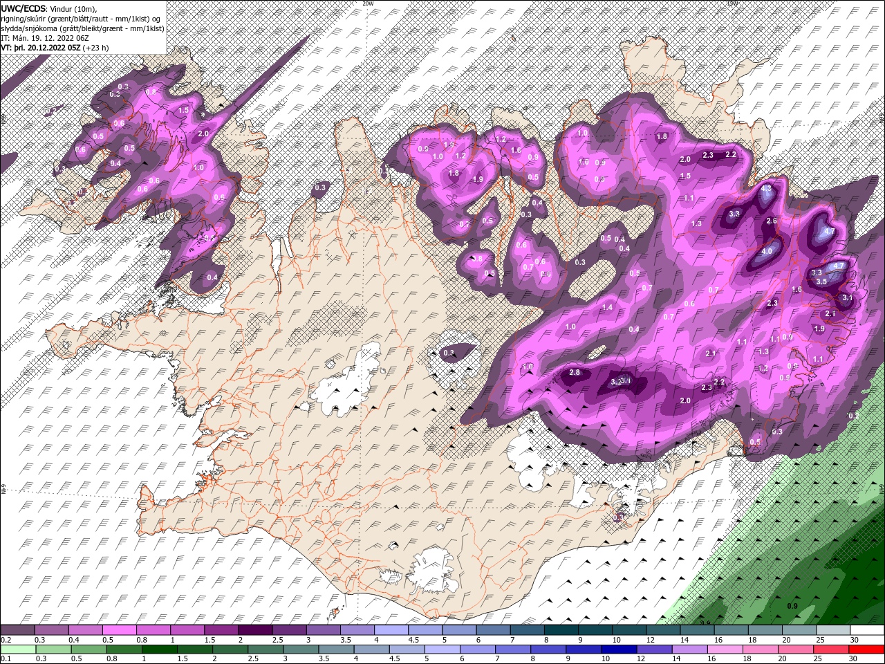Click the 20W longitude label at top
Screen dimensions: 885x664
click(368, 3)
